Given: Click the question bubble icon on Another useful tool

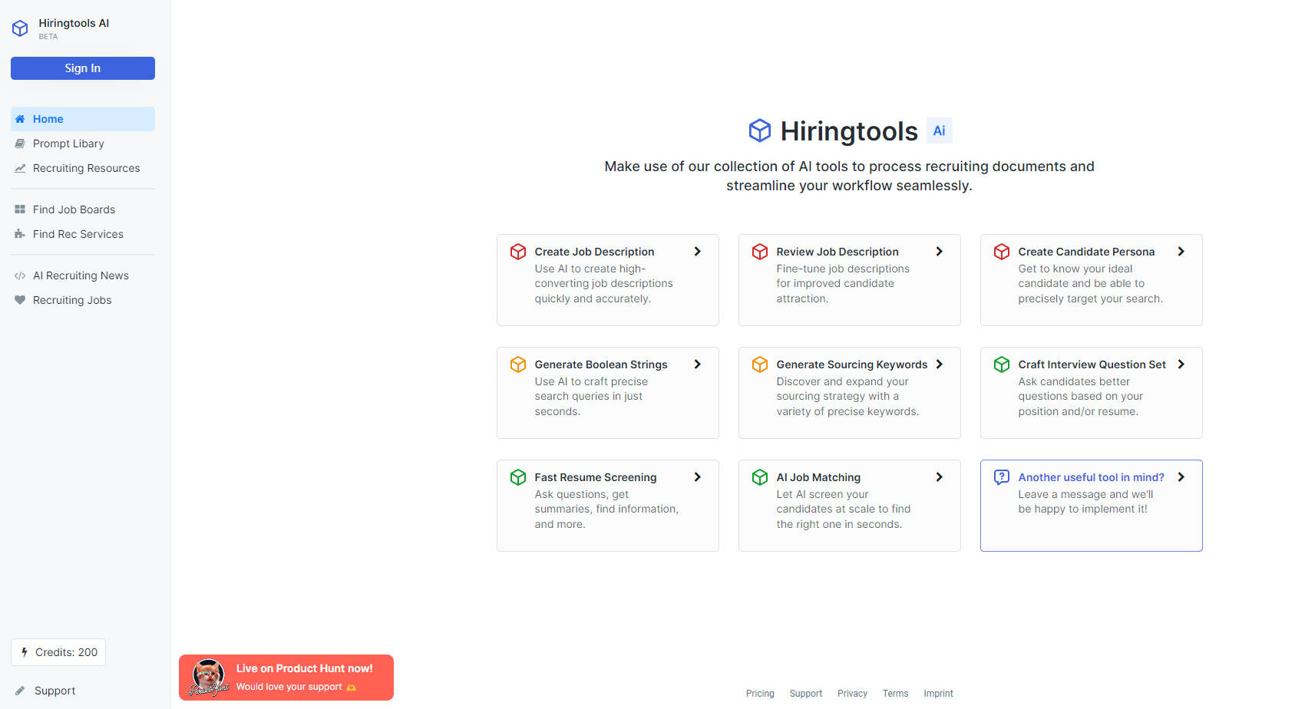Looking at the screenshot, I should (1002, 477).
